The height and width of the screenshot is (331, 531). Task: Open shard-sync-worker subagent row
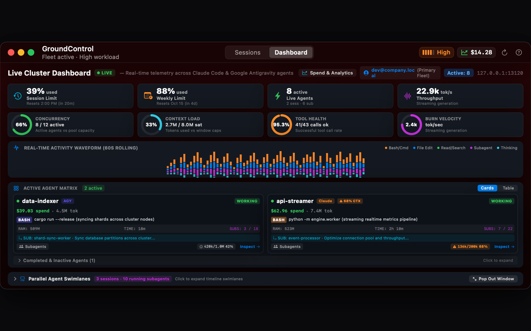(138, 238)
